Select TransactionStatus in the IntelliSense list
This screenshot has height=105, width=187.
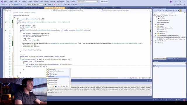tap(58, 84)
